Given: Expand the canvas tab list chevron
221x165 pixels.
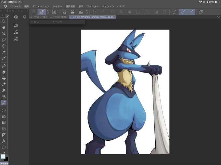Looking at the screenshot, I should [x=218, y=17].
